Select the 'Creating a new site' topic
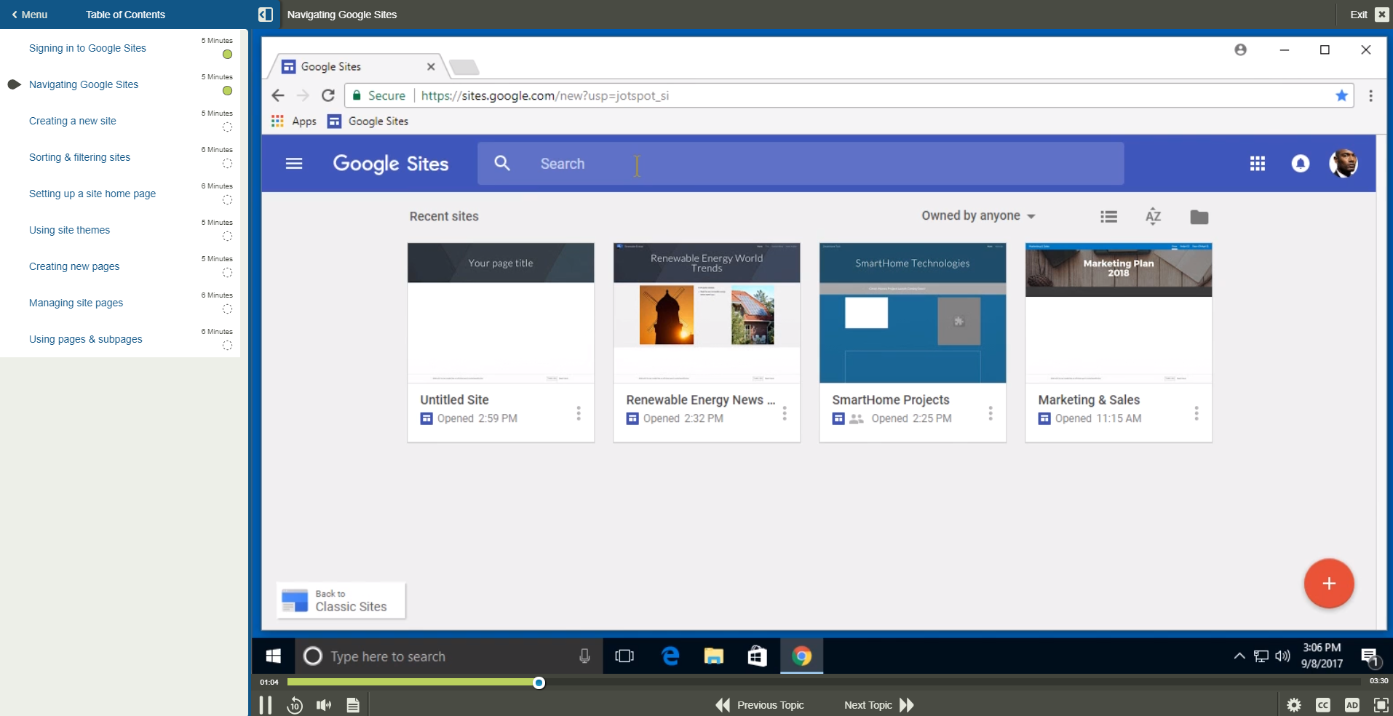Viewport: 1393px width, 716px height. (72, 121)
